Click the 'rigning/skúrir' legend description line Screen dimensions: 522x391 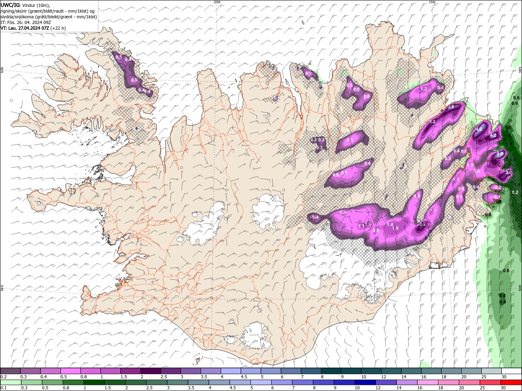[48, 11]
